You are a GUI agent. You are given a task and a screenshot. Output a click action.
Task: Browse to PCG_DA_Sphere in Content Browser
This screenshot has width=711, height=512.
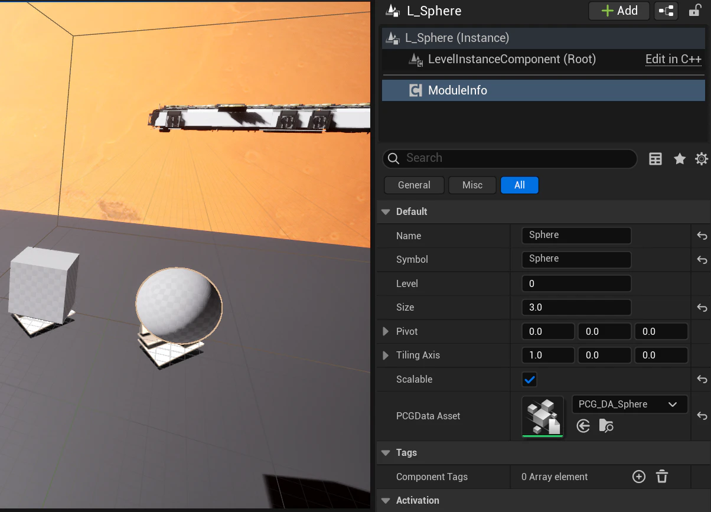606,426
